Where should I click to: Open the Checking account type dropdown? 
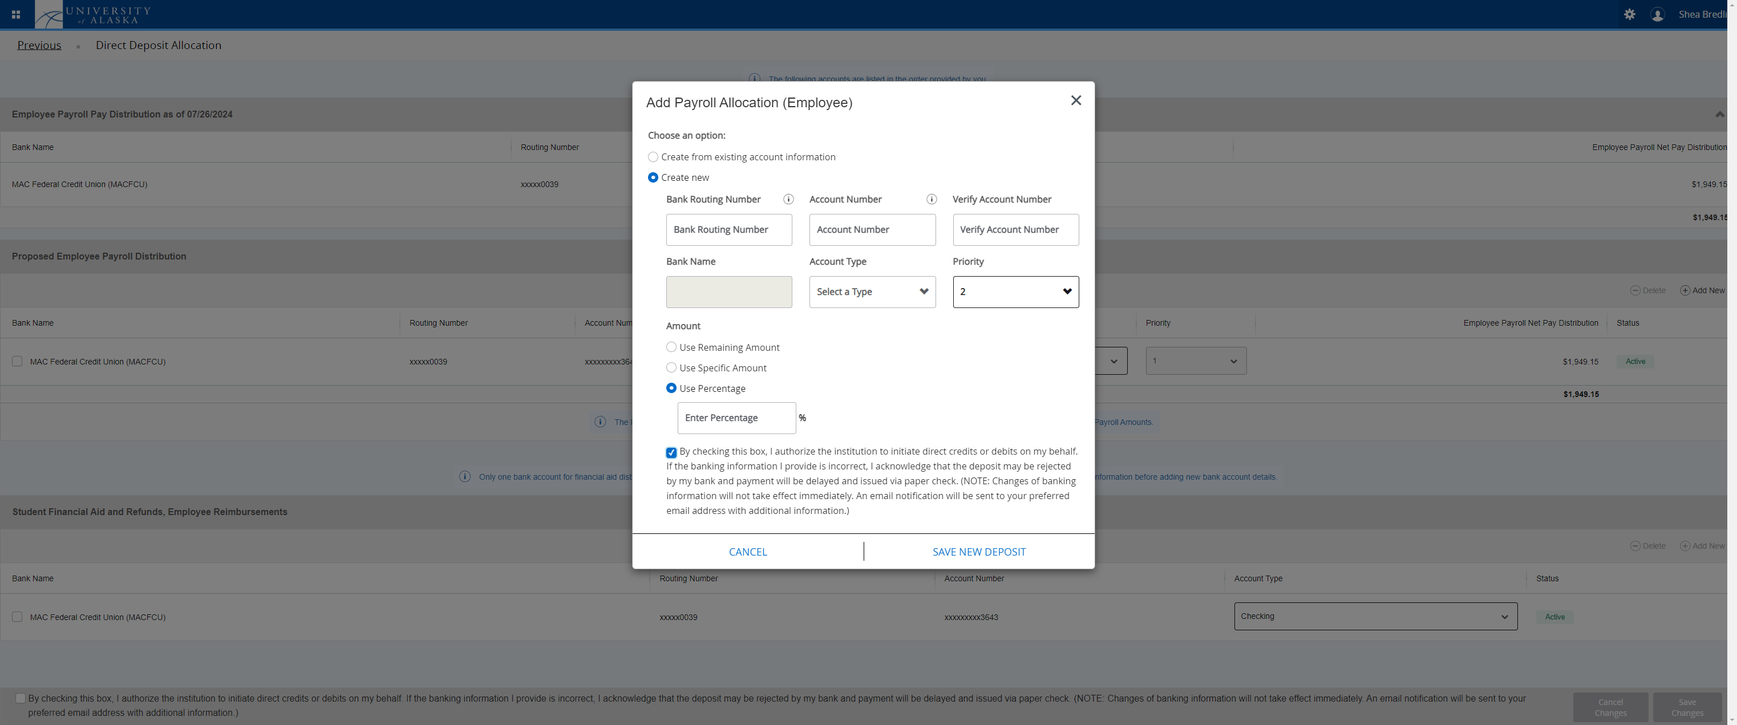(x=1375, y=617)
